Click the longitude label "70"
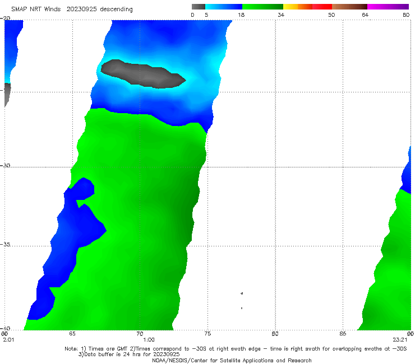415x364 pixels. coord(140,334)
